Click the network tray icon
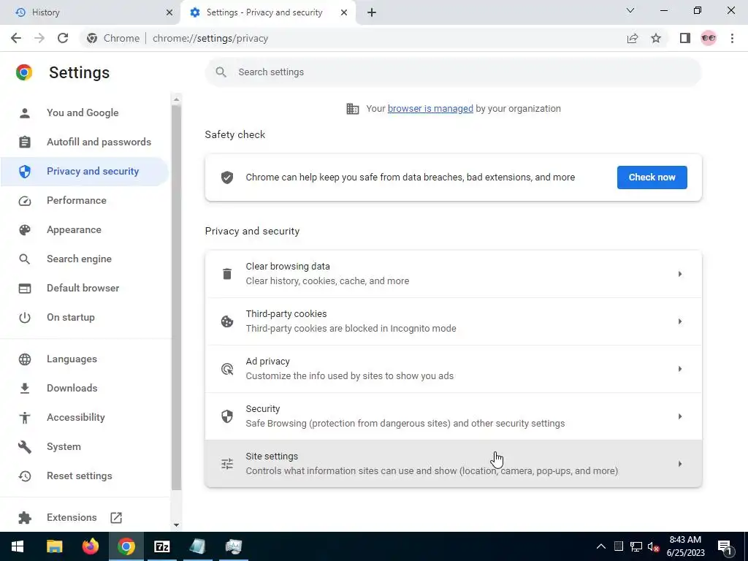 (x=636, y=546)
